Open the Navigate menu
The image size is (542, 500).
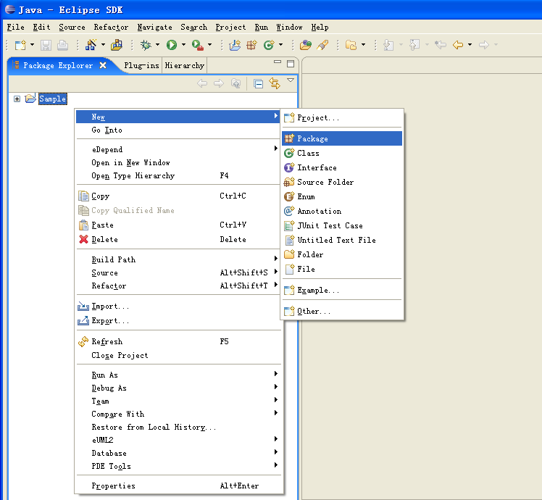coord(154,27)
